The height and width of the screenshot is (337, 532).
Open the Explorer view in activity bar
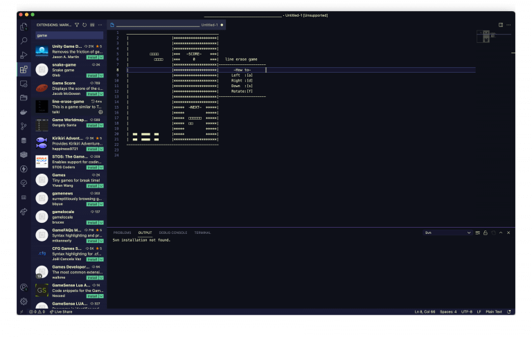click(x=24, y=26)
